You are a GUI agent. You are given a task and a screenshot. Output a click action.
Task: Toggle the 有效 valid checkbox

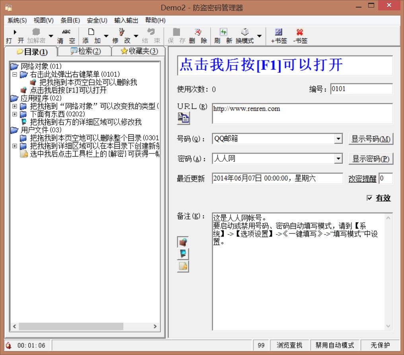coord(370,199)
